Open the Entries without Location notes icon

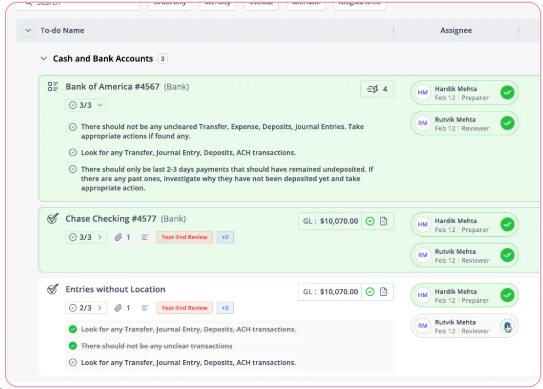click(x=145, y=308)
